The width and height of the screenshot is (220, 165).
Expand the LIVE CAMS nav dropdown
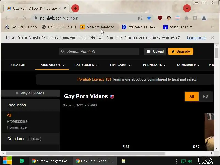point(120,65)
